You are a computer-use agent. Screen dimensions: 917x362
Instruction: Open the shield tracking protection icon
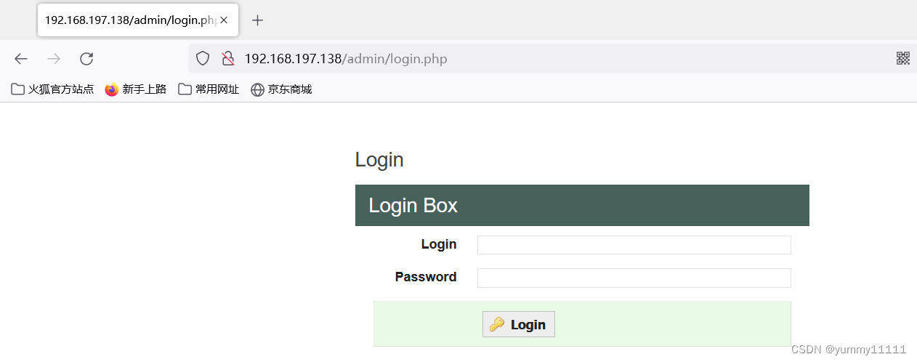coord(203,59)
